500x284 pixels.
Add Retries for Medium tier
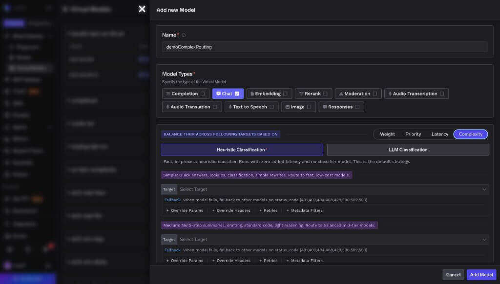pyautogui.click(x=268, y=261)
